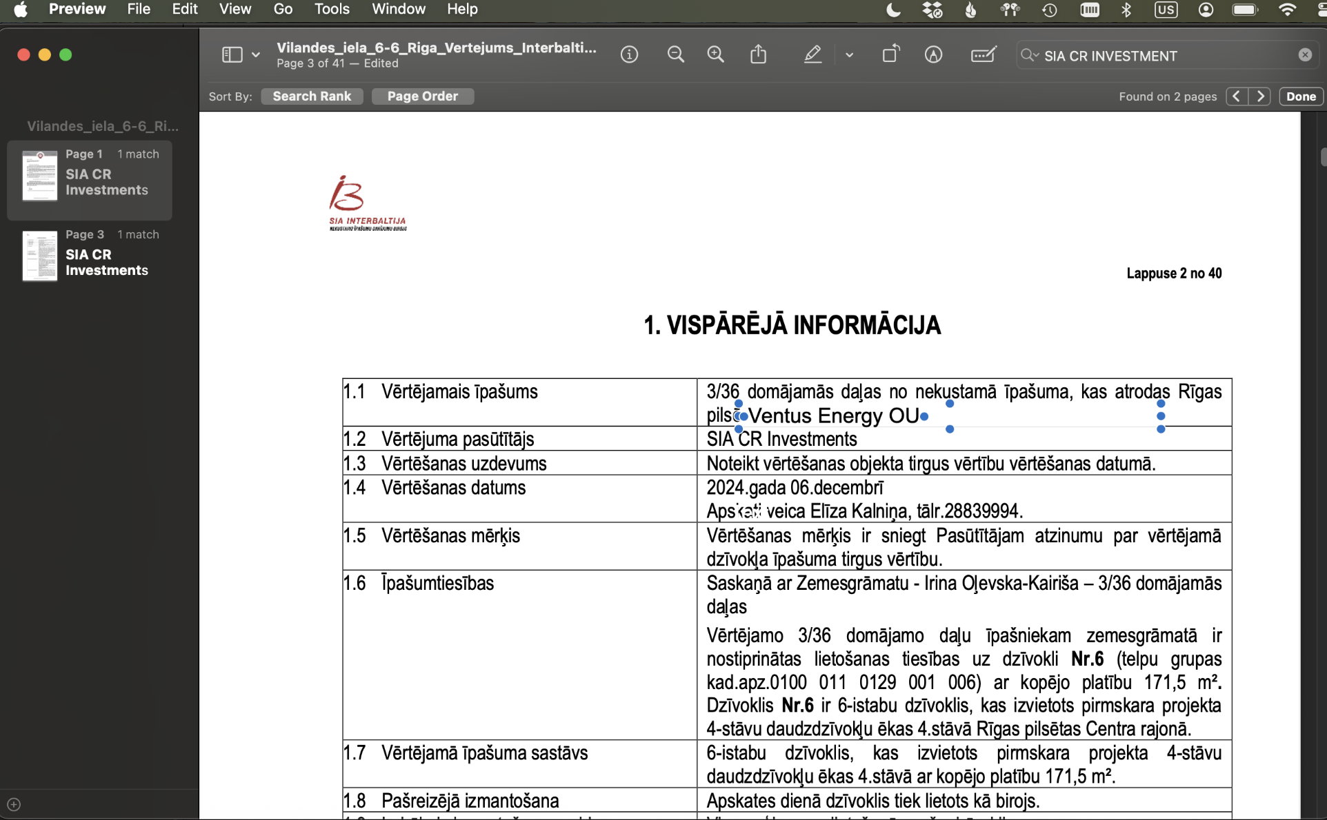Viewport: 1327px width, 820px height.
Task: Click the Rotate page icon
Action: coord(890,55)
